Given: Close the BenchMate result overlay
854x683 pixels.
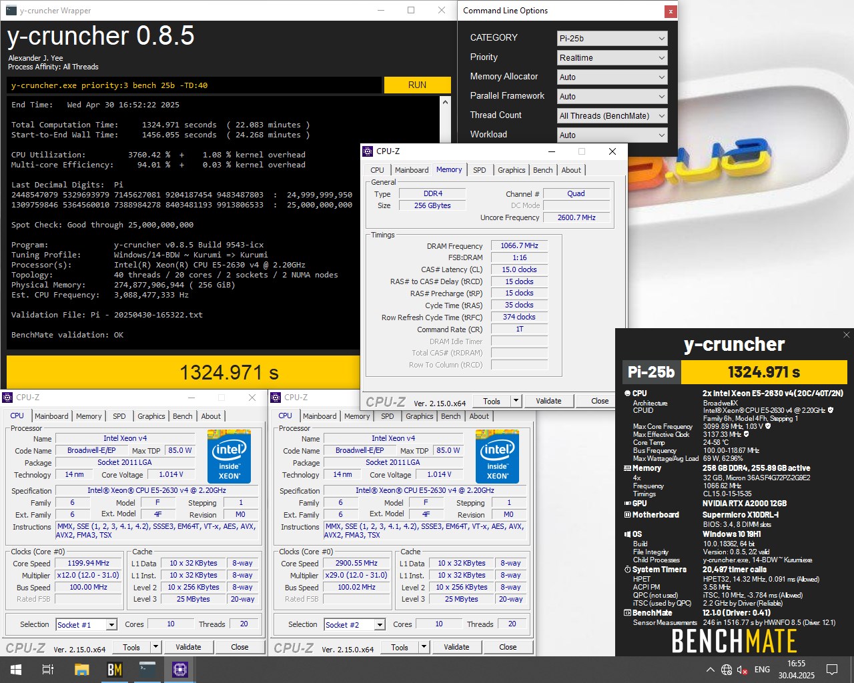Looking at the screenshot, I should [x=846, y=335].
